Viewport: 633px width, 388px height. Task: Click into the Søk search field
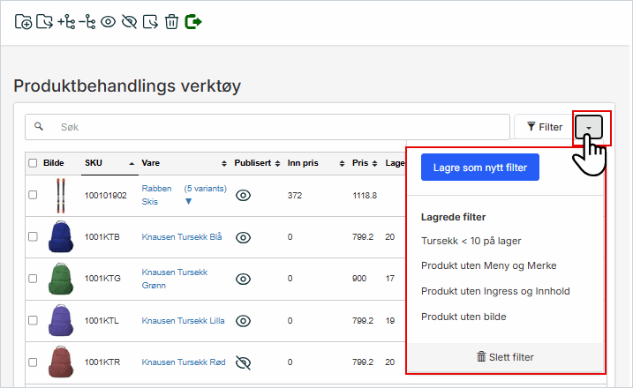click(x=274, y=127)
